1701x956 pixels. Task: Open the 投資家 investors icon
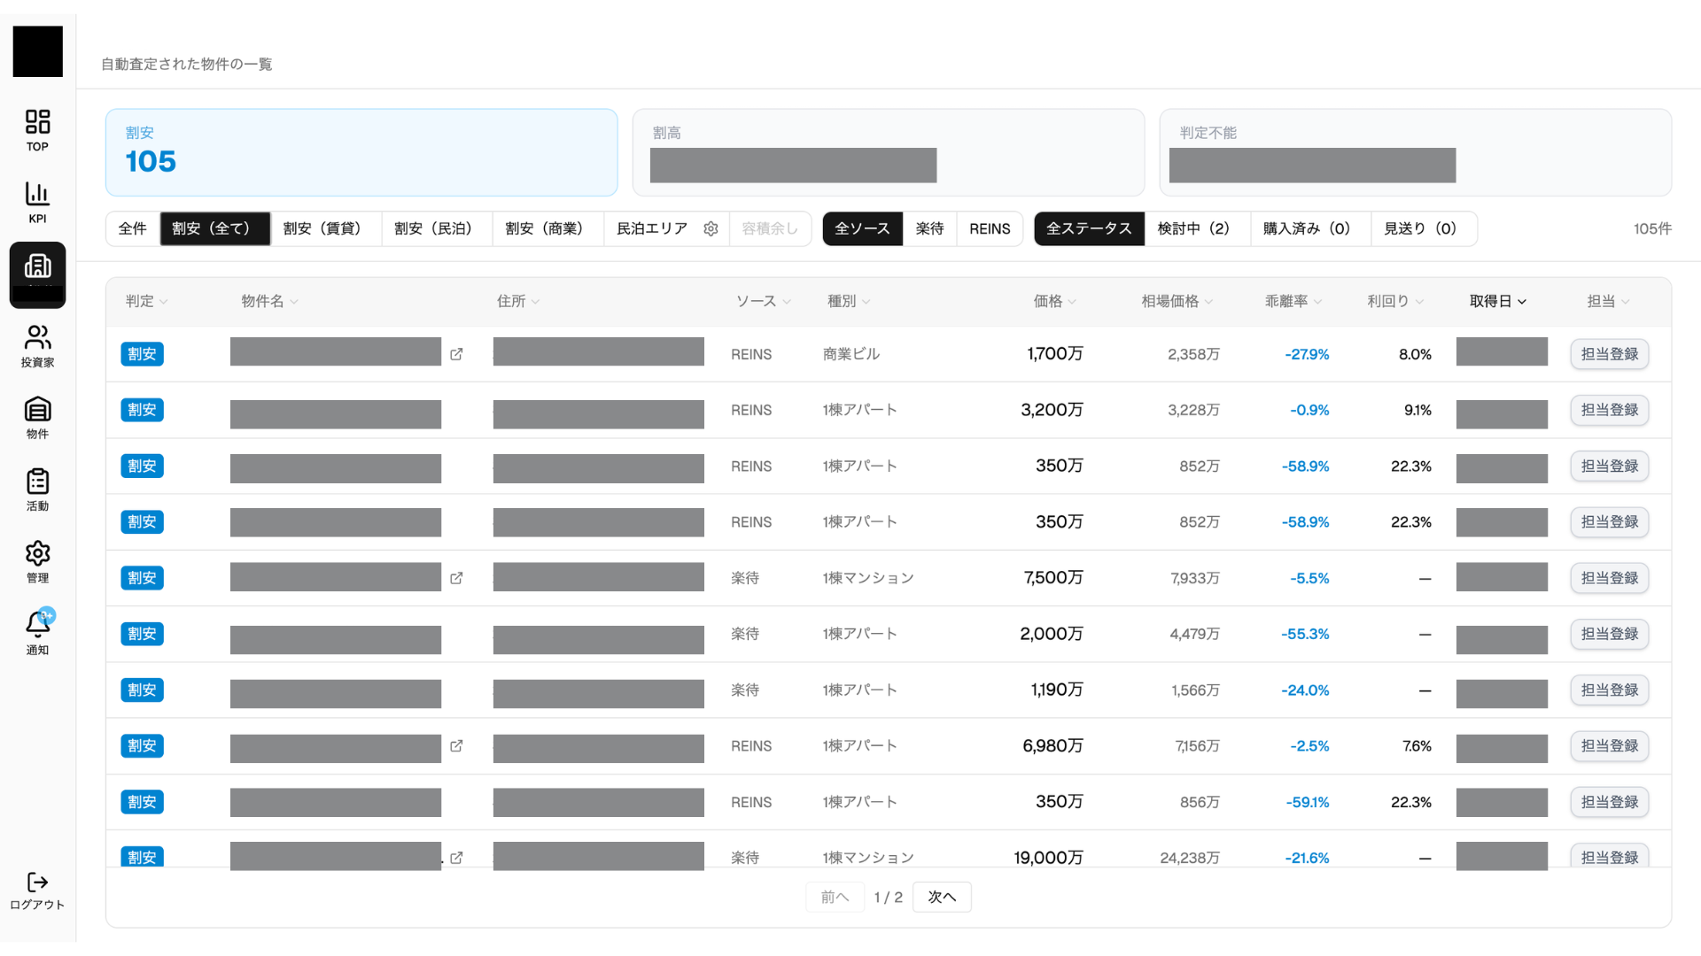(37, 346)
